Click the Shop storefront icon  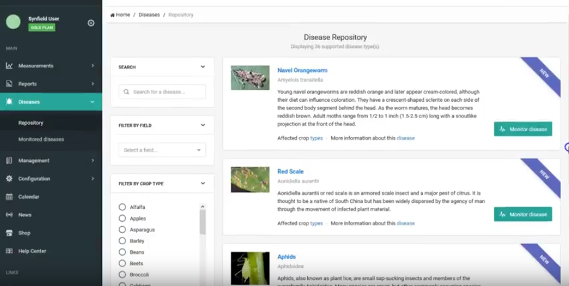(x=10, y=233)
